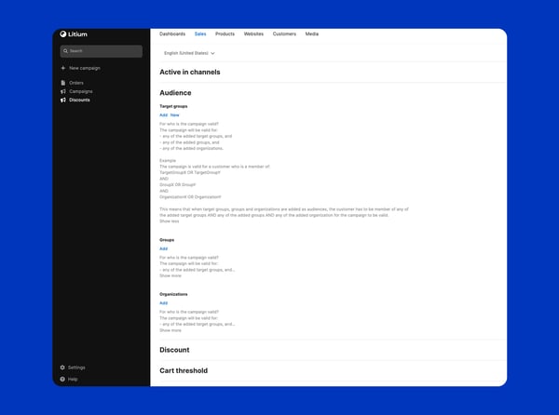This screenshot has width=559, height=415.
Task: Switch to the Customers tab
Action: coord(284,33)
